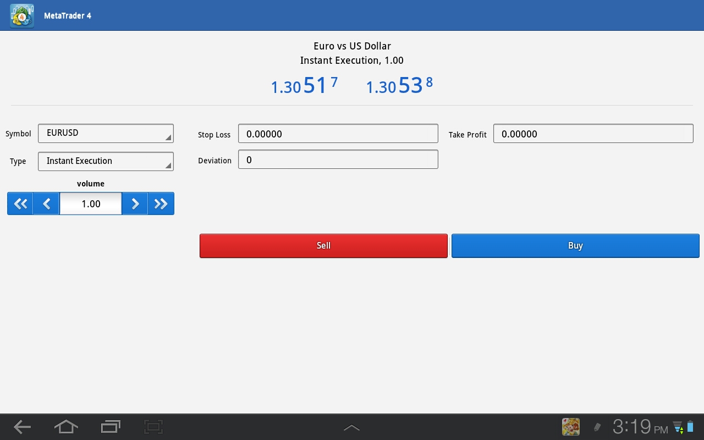Tap the Stop Loss label
Screen dimensions: 704x440
215,135
